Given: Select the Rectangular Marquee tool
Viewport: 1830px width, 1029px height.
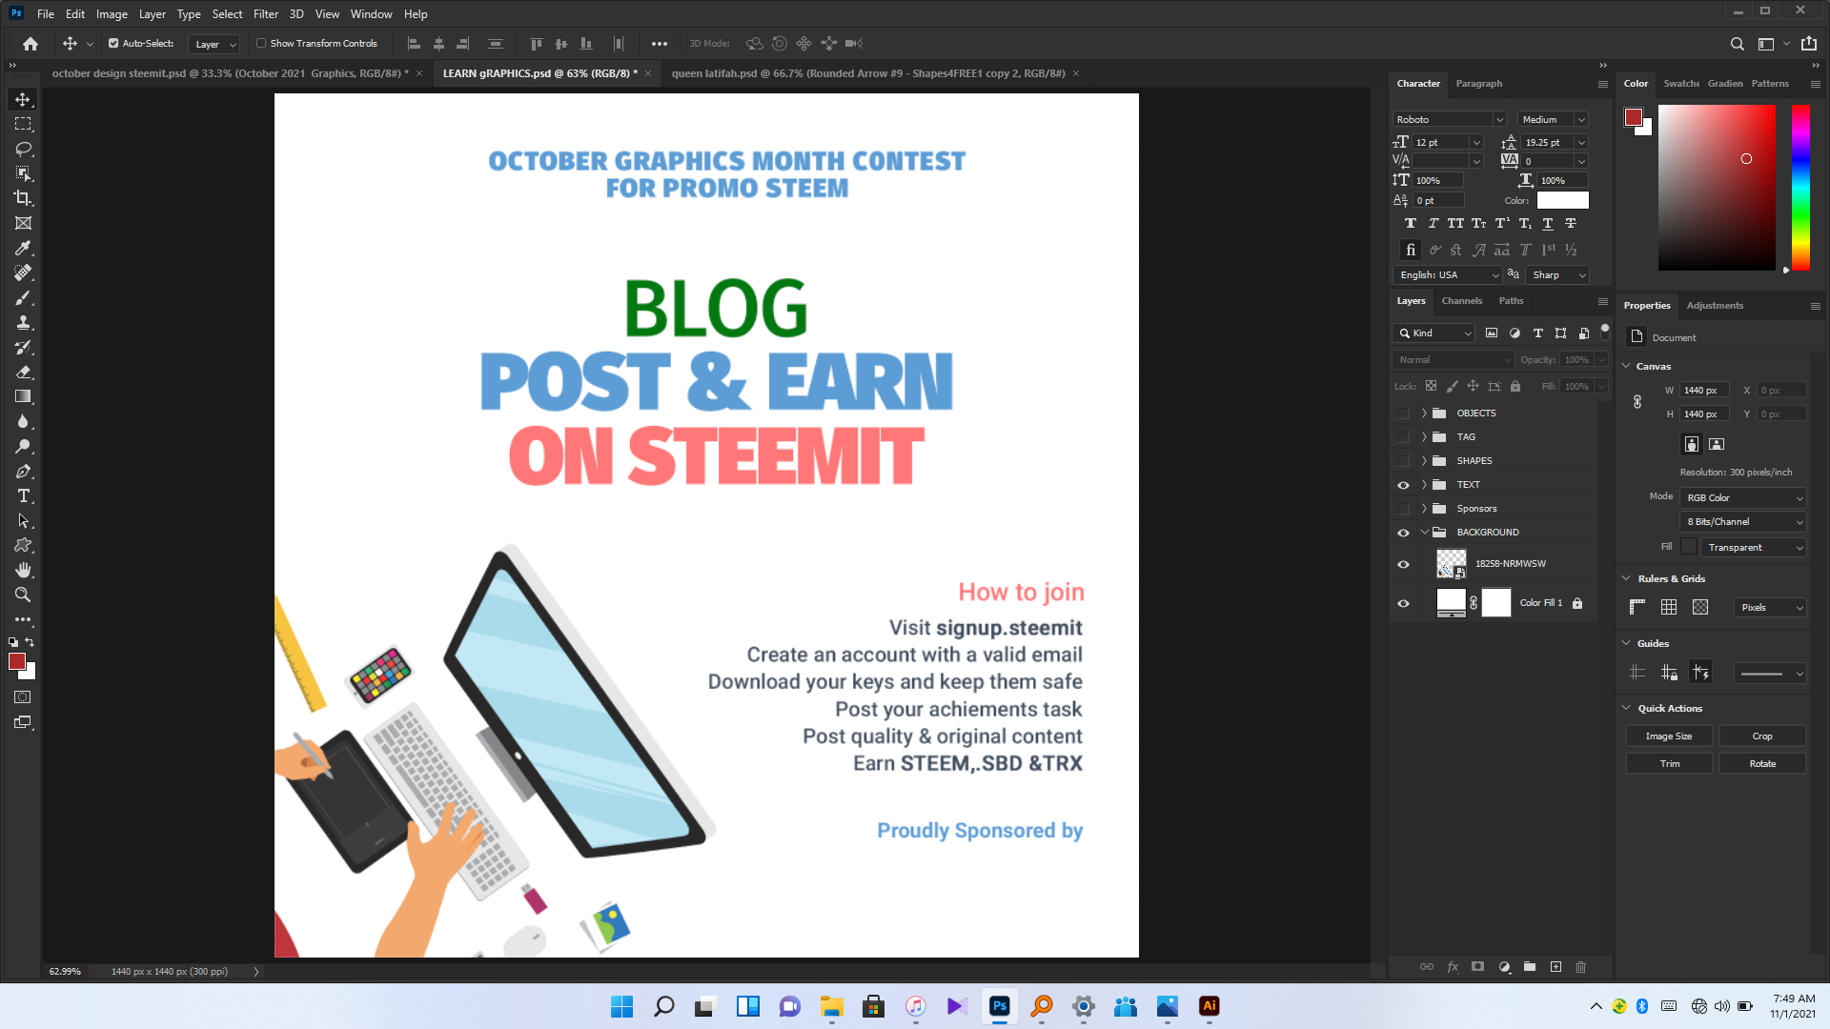Looking at the screenshot, I should pyautogui.click(x=23, y=124).
